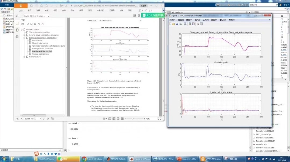Viewport: 290px width, 162px height.
Task: Open file icon in Figure 1 toolbar
Action: click(173, 24)
